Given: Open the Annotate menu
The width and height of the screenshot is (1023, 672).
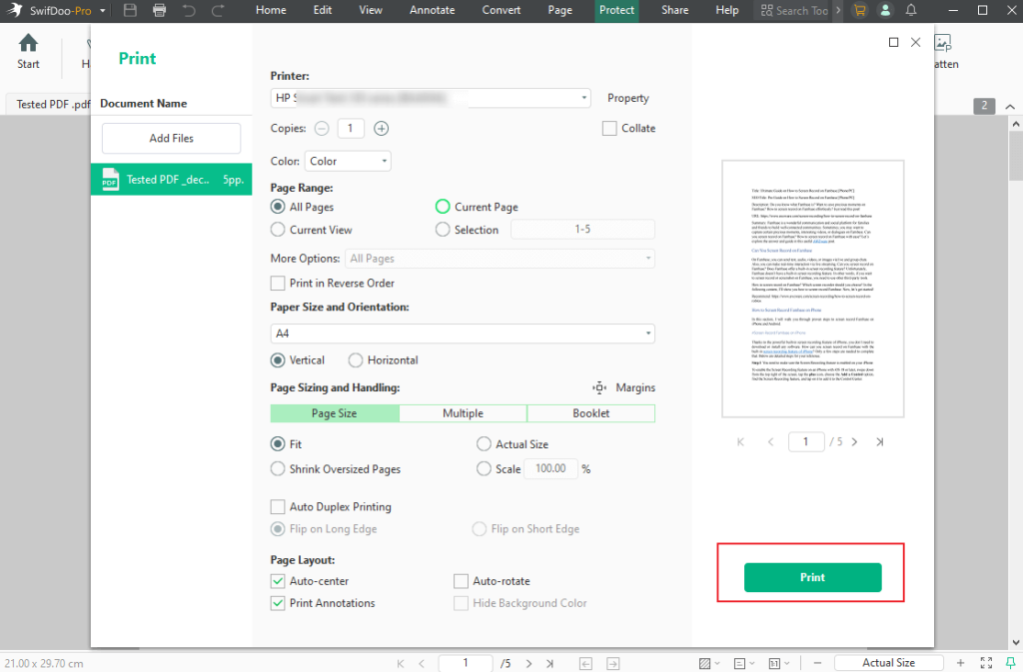Looking at the screenshot, I should tap(432, 10).
